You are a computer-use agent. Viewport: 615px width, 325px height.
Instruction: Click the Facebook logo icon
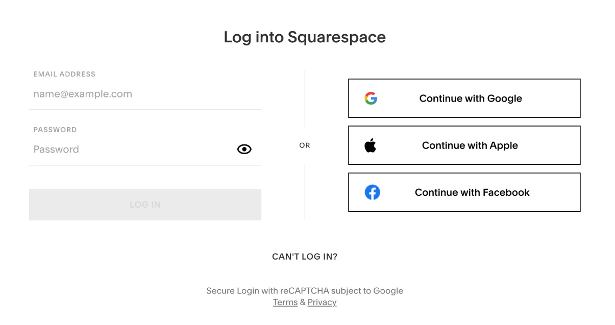coord(372,192)
